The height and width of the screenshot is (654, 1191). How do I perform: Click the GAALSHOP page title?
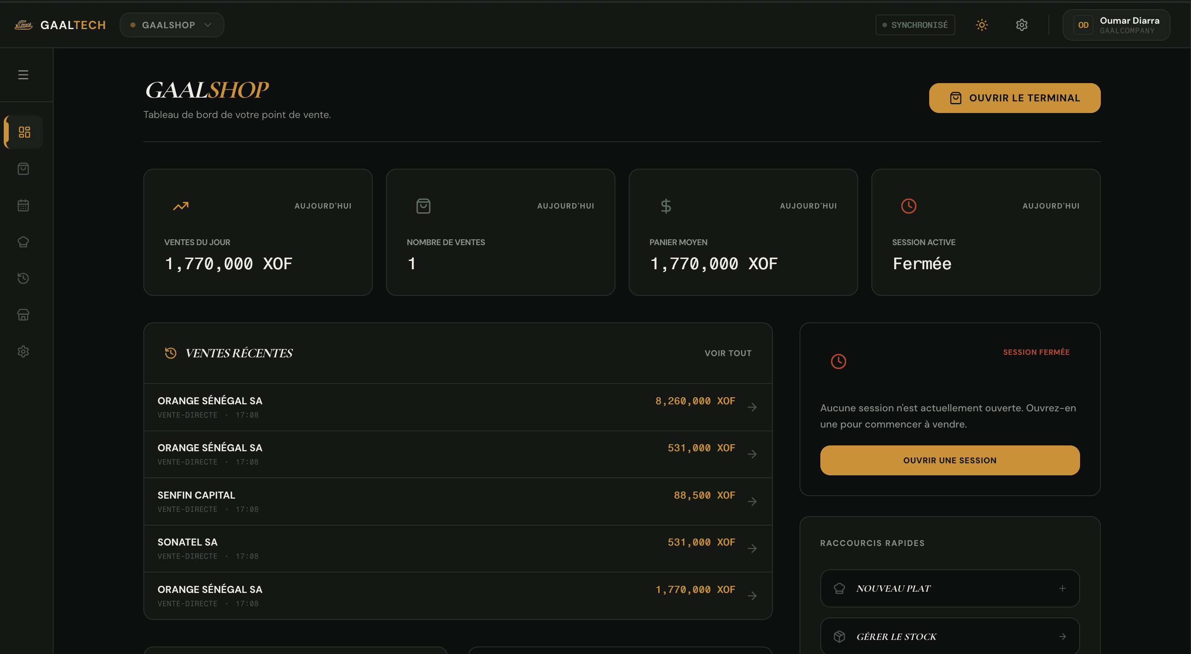(x=207, y=90)
